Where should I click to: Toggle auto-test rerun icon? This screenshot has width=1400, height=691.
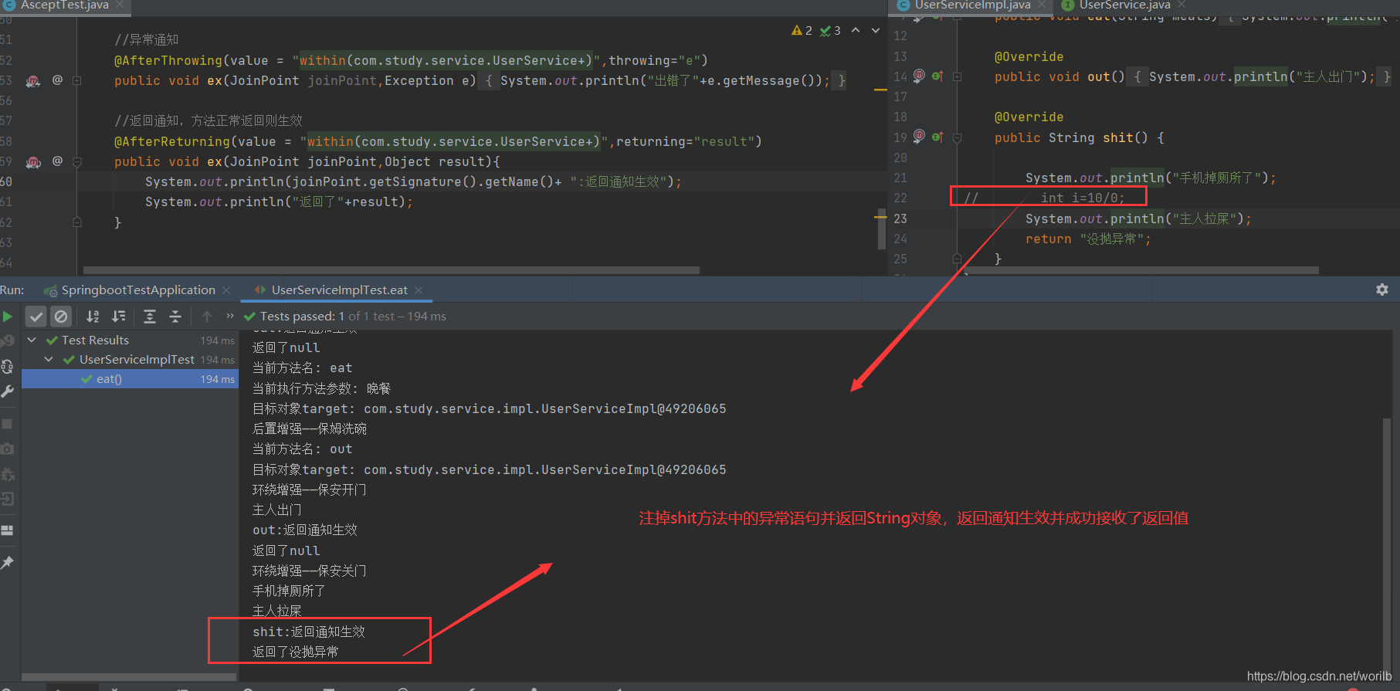click(8, 367)
